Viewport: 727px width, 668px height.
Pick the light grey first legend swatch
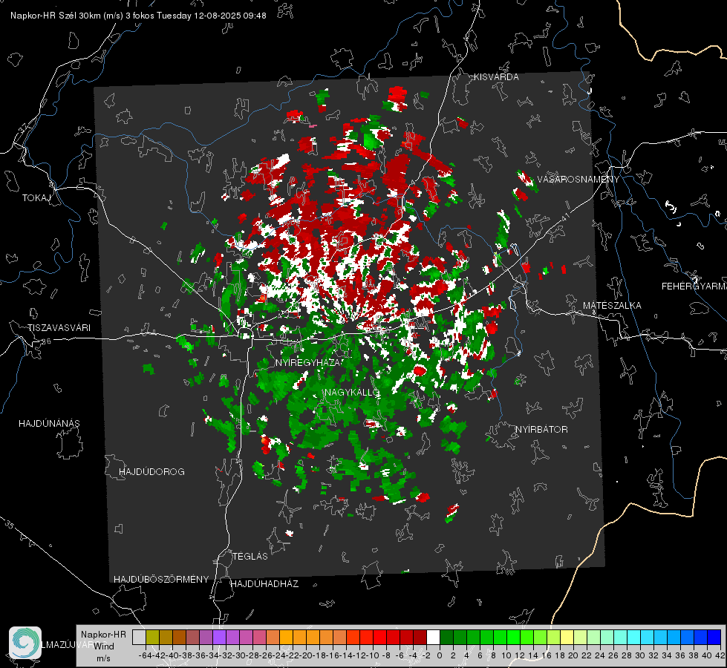139,638
